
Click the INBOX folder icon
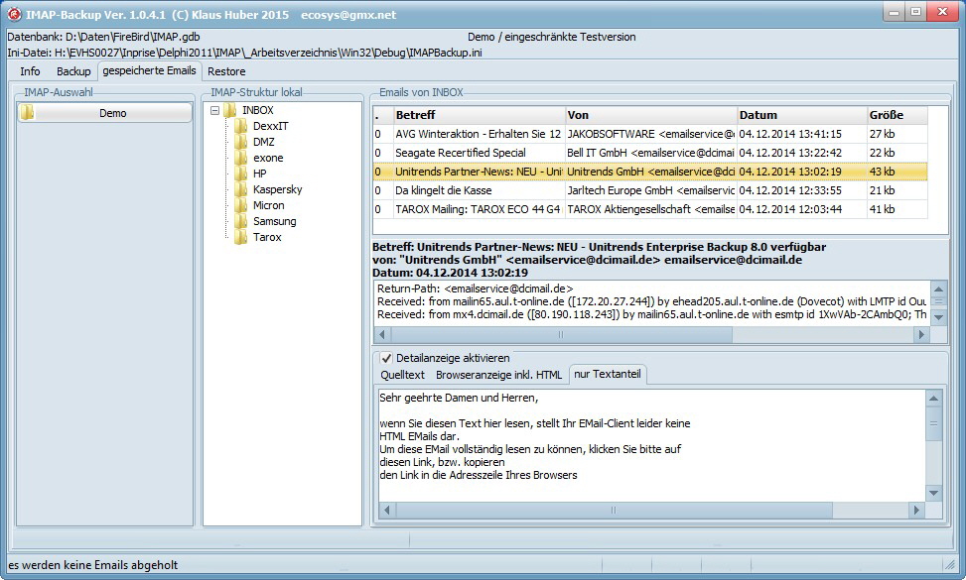pyautogui.click(x=229, y=110)
